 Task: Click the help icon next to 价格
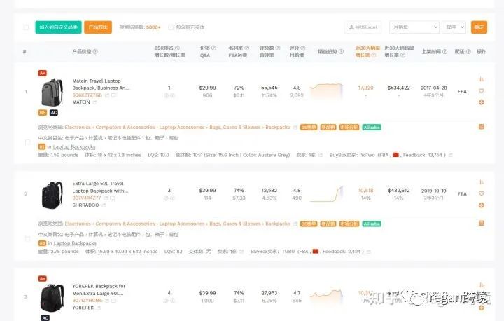click(x=213, y=48)
